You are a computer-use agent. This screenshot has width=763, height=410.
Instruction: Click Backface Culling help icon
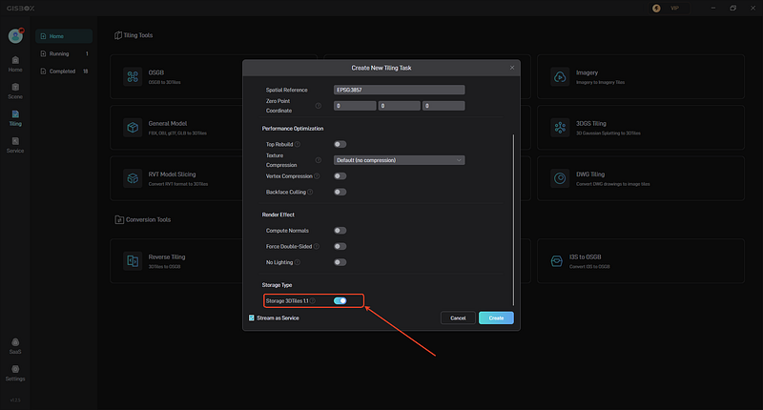pyautogui.click(x=310, y=192)
